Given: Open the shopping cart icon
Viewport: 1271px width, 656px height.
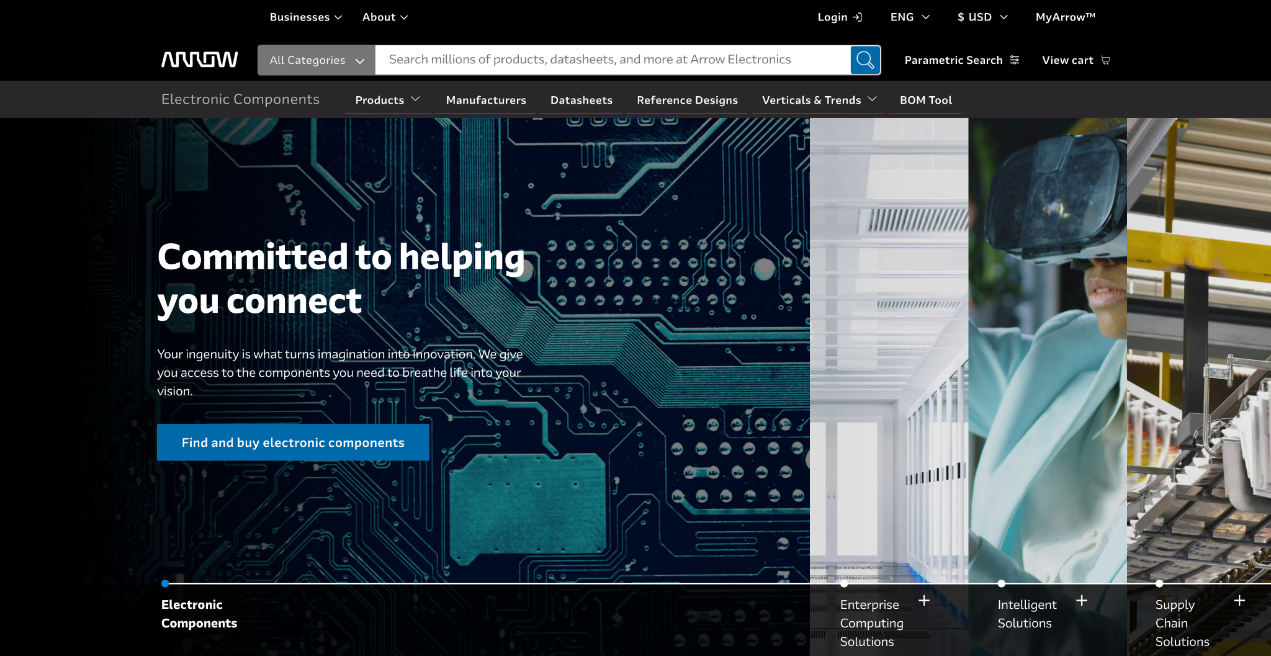Looking at the screenshot, I should [1105, 60].
